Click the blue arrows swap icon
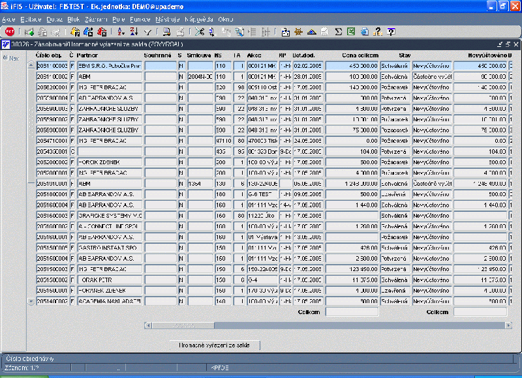Viewport: 522px width, 378px height. pos(213,32)
